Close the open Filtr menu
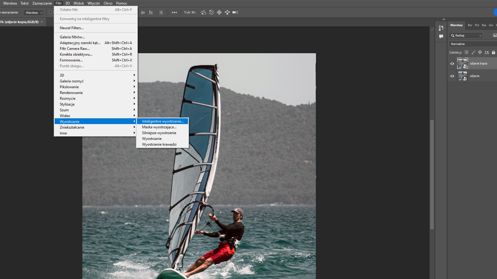 point(59,3)
